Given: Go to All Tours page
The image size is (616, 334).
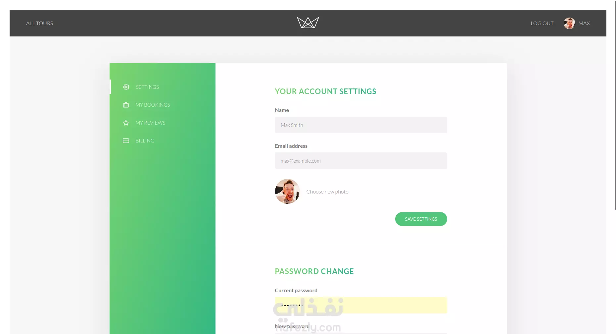Looking at the screenshot, I should point(39,23).
